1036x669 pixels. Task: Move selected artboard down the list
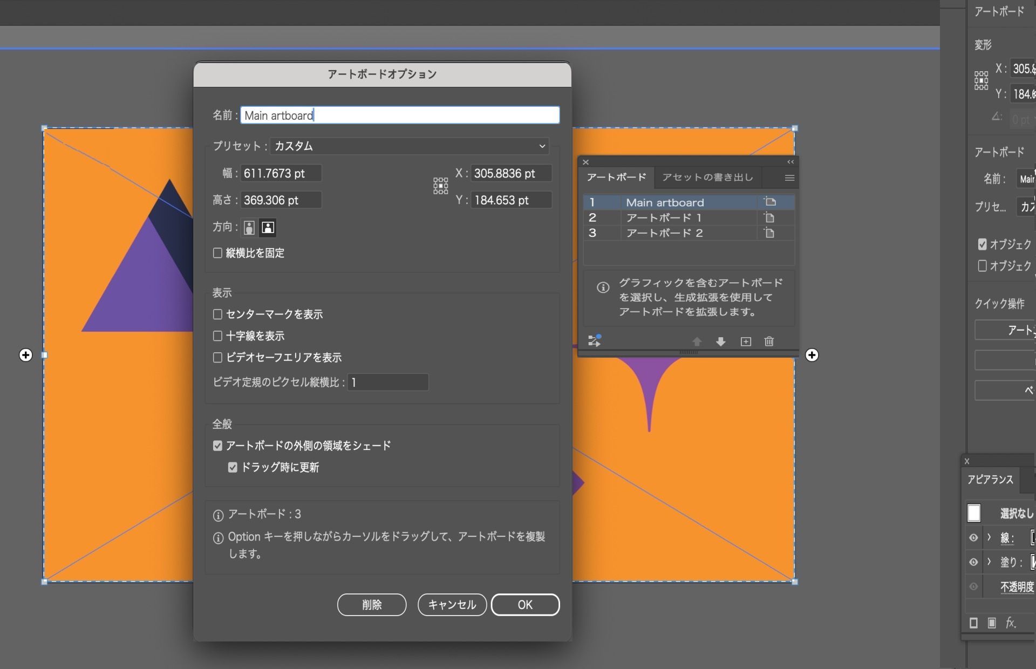721,341
